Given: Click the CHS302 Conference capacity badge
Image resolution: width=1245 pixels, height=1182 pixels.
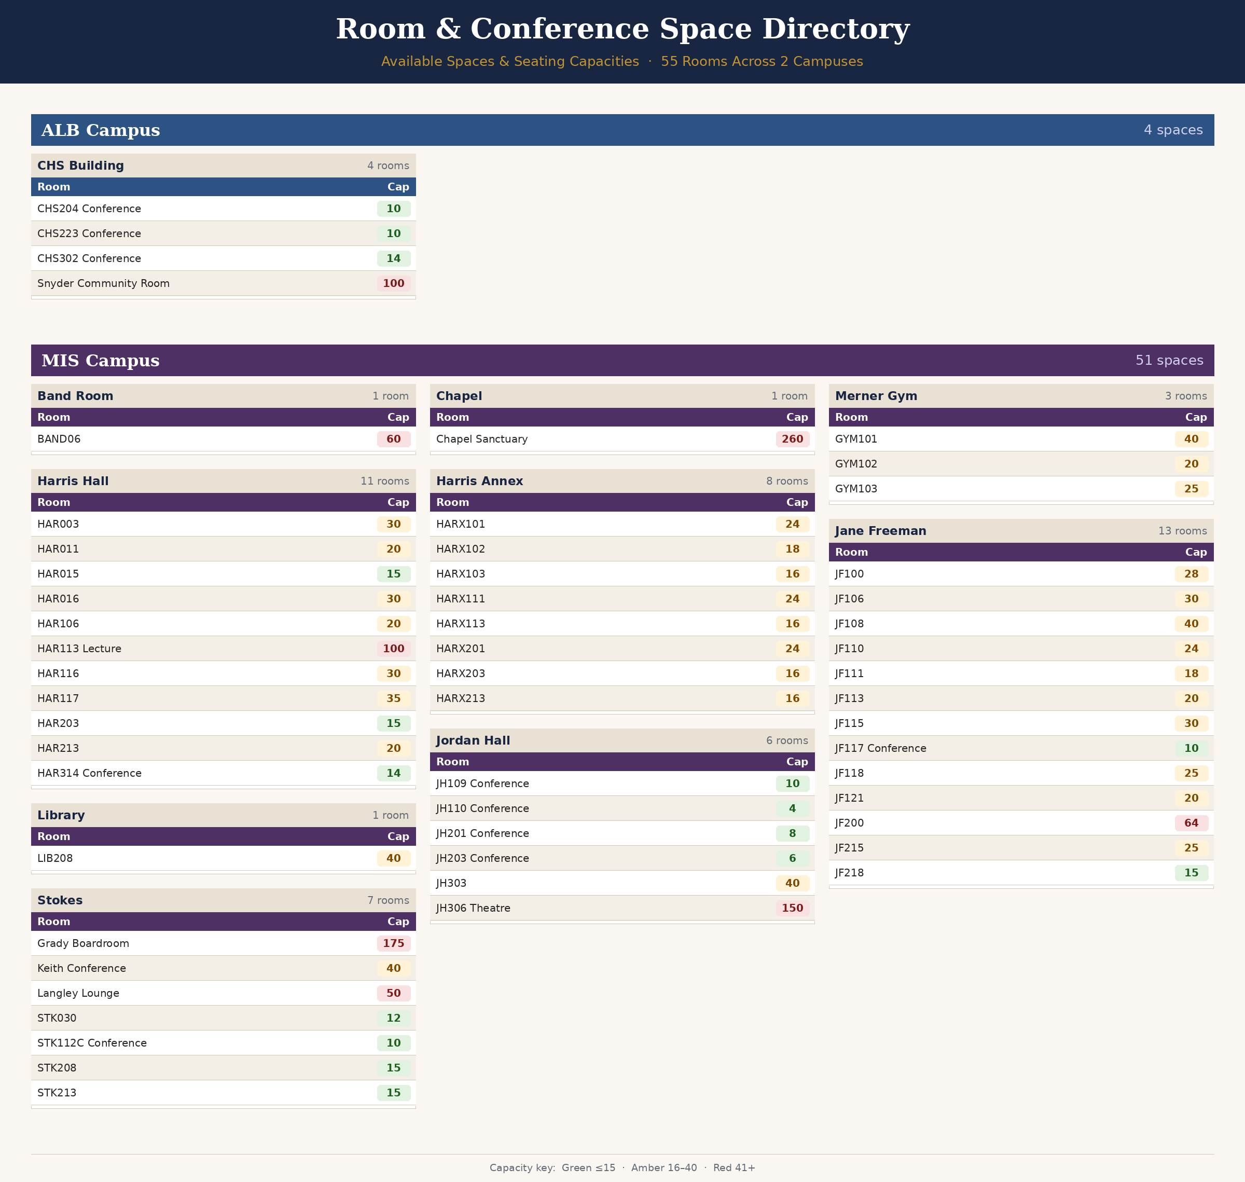Looking at the screenshot, I should coord(393,258).
